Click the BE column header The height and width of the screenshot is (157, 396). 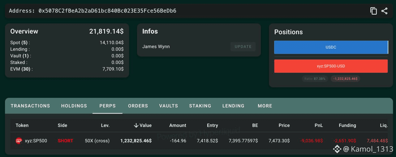point(255,125)
